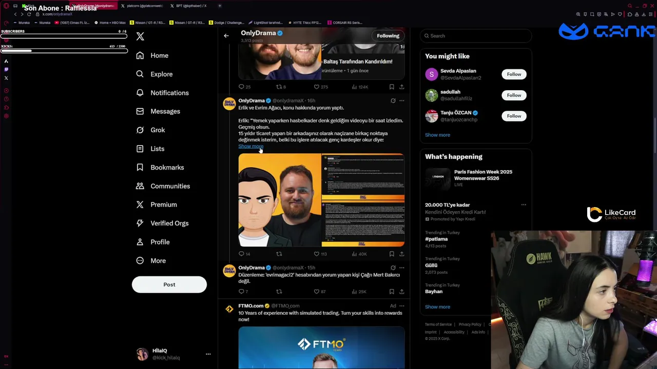Open the Privacy Policy footer link
The height and width of the screenshot is (369, 657).
point(470,324)
